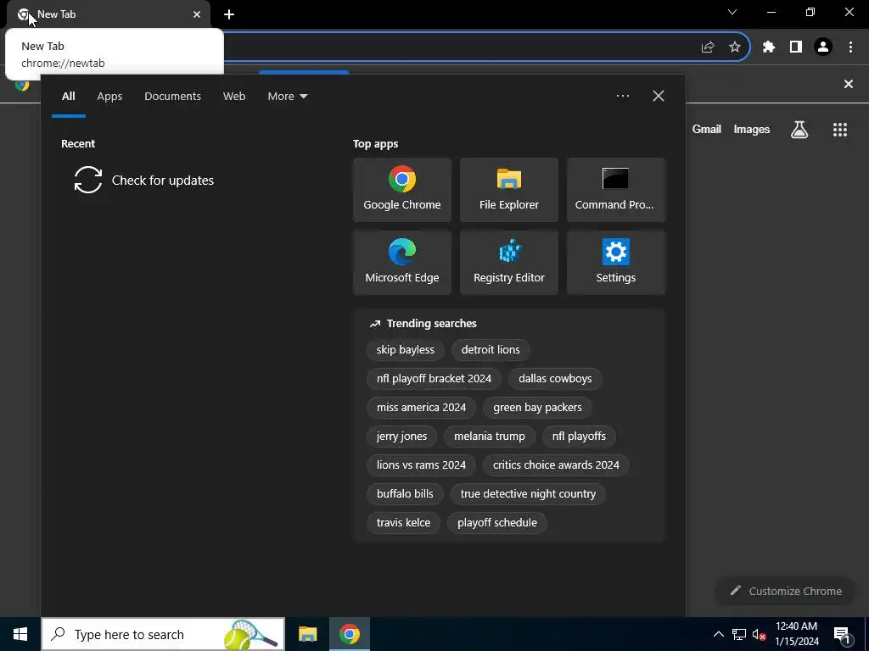Screen dimensions: 869x651
Task: Open Chrome extensions puzzle icon
Action: (768, 47)
